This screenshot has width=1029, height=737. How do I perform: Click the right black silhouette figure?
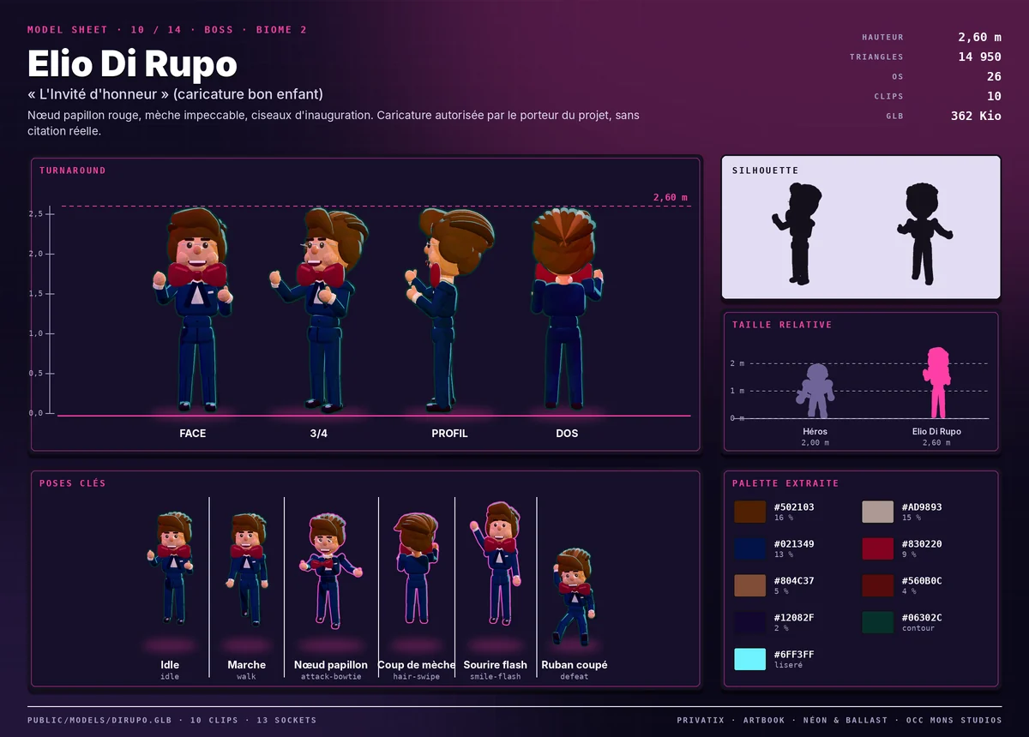[924, 233]
